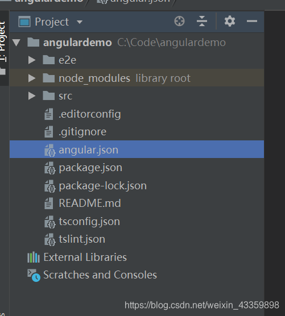Click the Project view window icon
285x316 pixels.
[24, 22]
